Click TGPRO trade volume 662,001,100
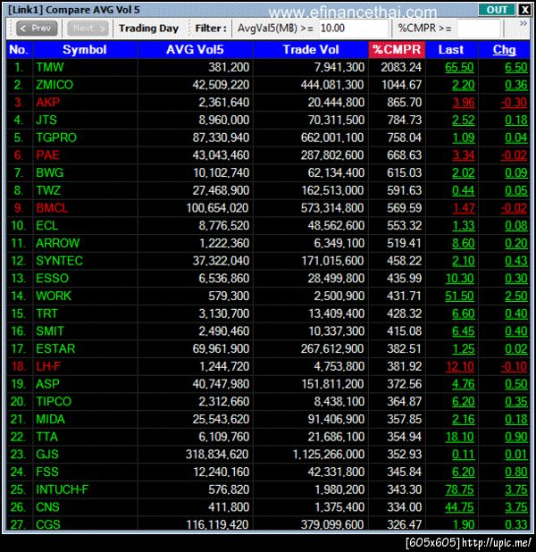Image resolution: width=536 pixels, height=552 pixels. click(x=332, y=138)
